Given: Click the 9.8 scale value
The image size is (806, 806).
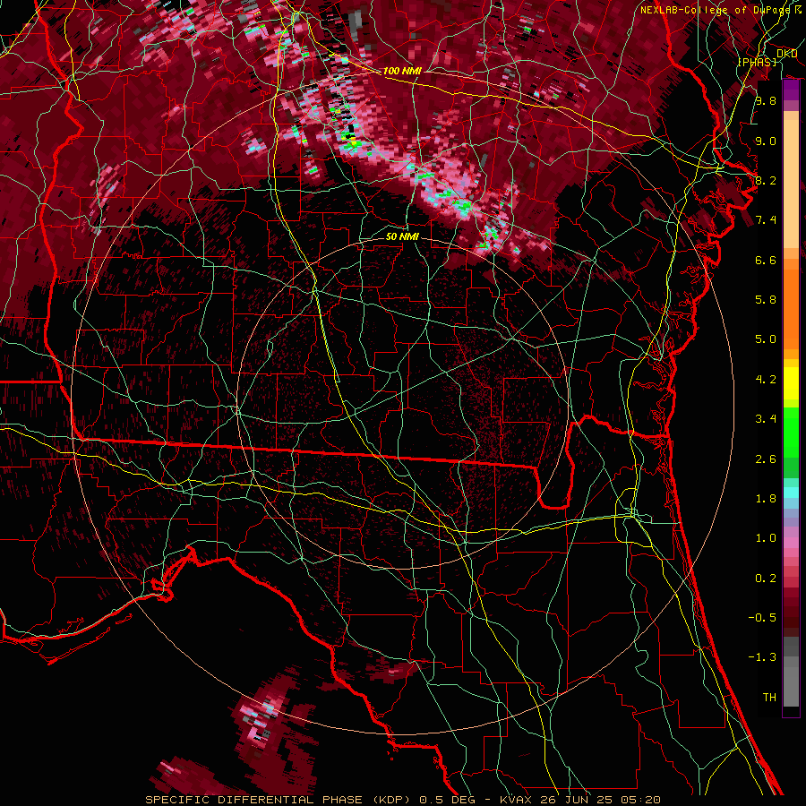Looking at the screenshot, I should coord(766,100).
